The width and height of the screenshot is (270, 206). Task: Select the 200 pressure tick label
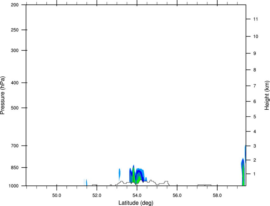[15, 5]
